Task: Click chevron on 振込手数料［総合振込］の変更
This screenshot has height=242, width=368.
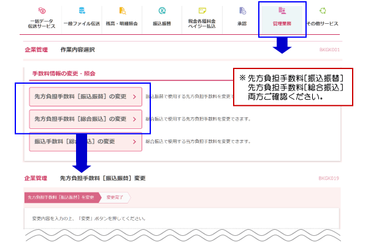Action: [x=134, y=142]
